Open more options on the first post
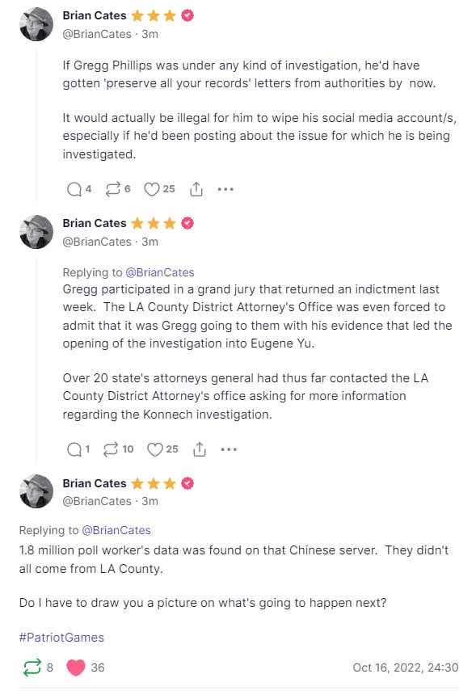This screenshot has width=476, height=695. click(225, 189)
